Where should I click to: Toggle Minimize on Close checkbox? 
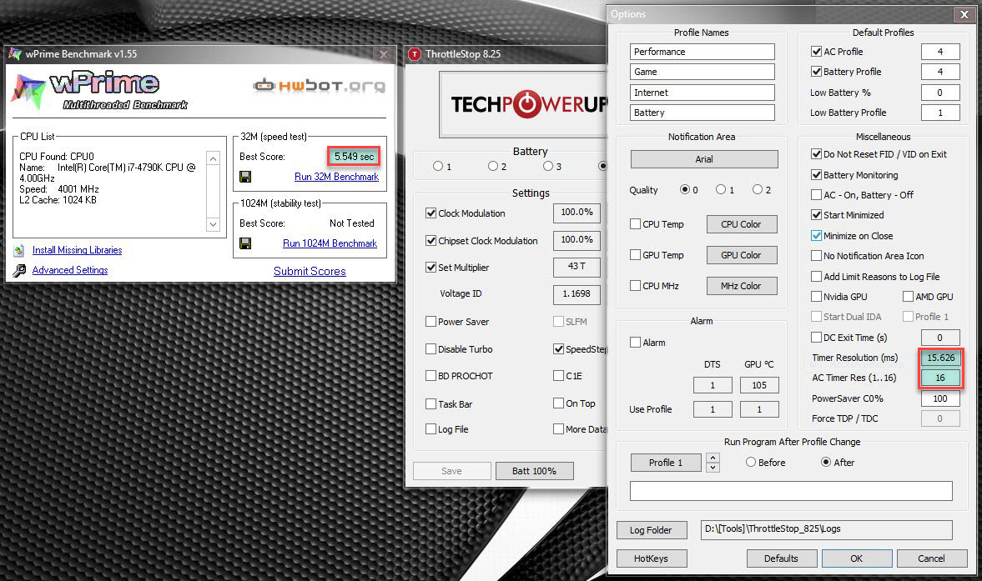(816, 236)
